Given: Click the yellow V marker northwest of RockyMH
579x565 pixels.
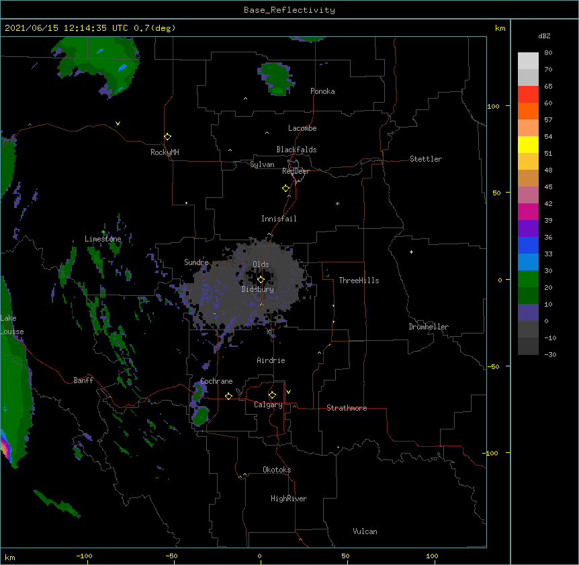Looking at the screenshot, I should click(118, 123).
